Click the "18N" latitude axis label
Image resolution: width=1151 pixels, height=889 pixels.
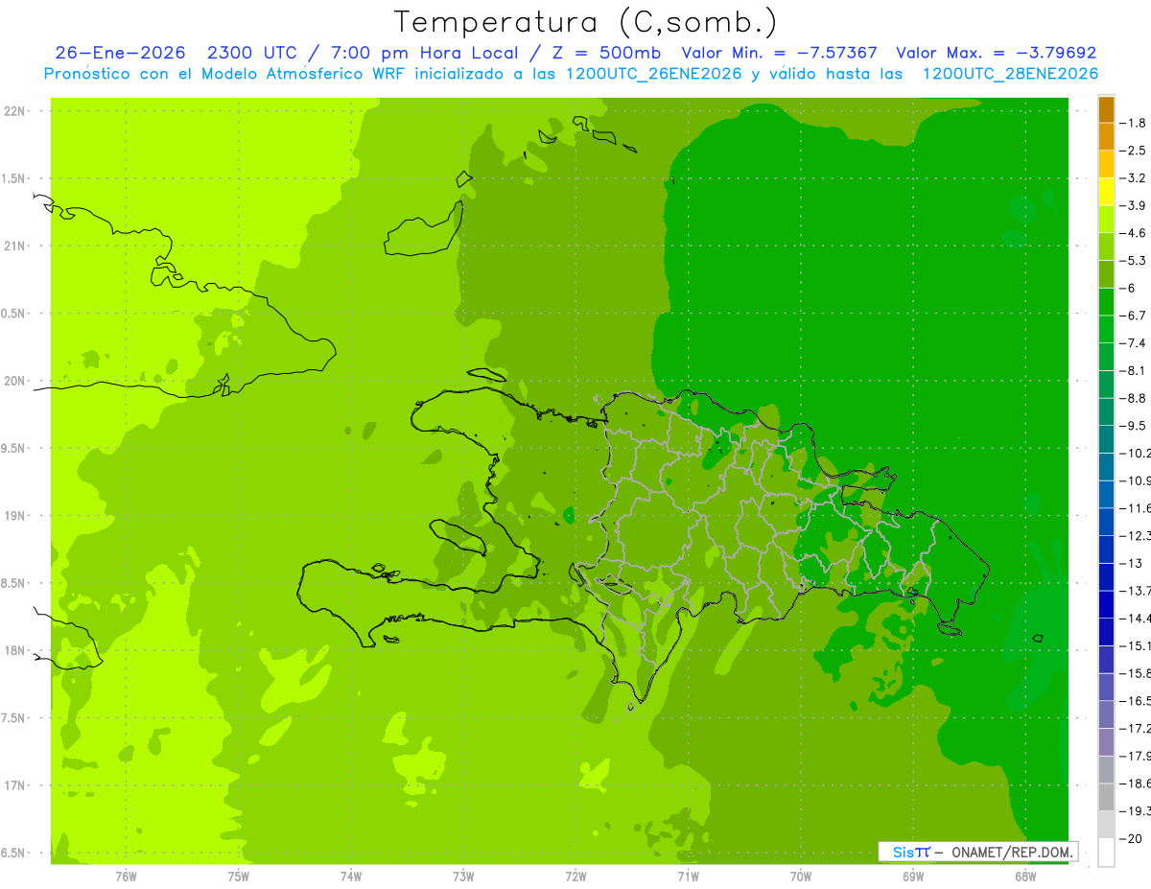[14, 650]
